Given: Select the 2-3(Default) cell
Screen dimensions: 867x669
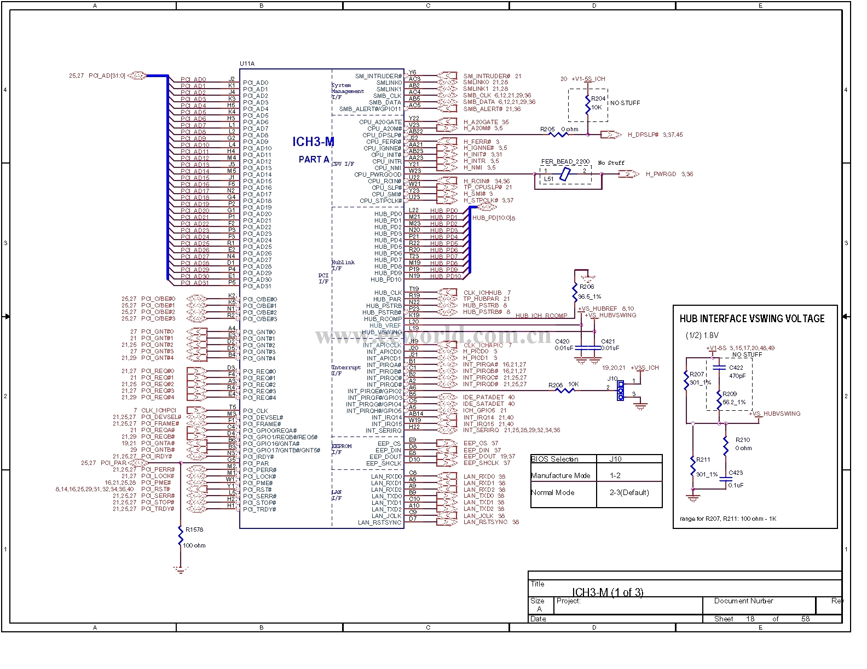Looking at the screenshot, I should 629,492.
